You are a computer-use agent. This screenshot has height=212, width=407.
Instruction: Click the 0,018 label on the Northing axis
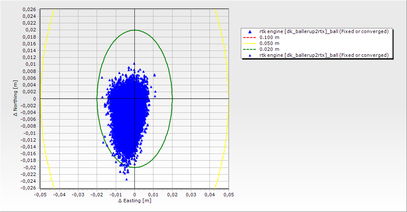29,37
